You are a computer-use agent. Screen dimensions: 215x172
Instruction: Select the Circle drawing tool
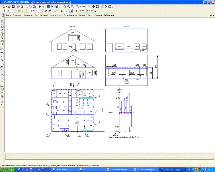pyautogui.click(x=2, y=60)
